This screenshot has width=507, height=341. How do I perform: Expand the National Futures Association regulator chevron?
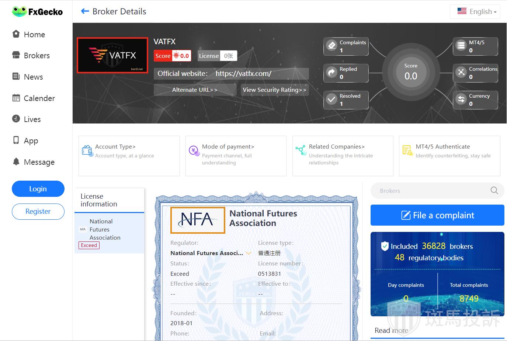[249, 253]
